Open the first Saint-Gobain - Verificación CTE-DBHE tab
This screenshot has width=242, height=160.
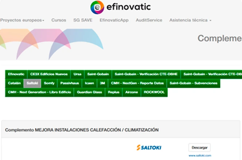146,74
